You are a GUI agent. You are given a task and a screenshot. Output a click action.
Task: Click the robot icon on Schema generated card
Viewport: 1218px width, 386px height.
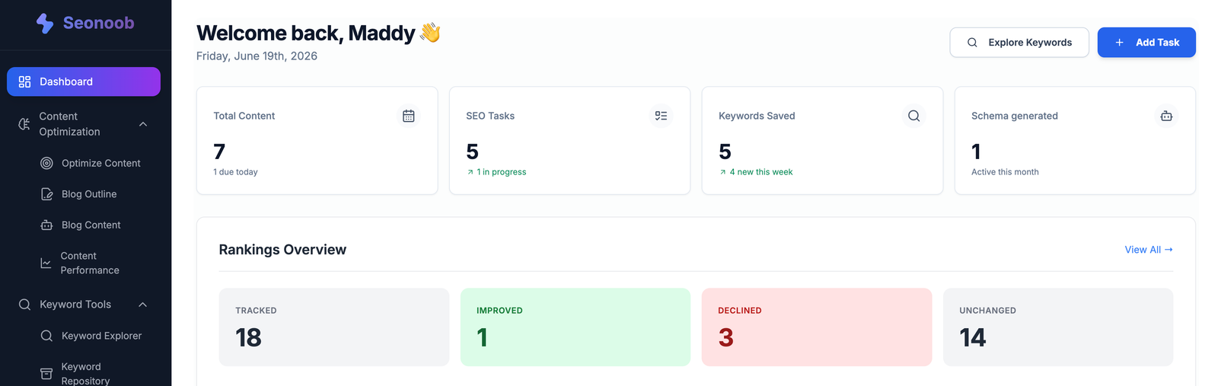point(1166,116)
